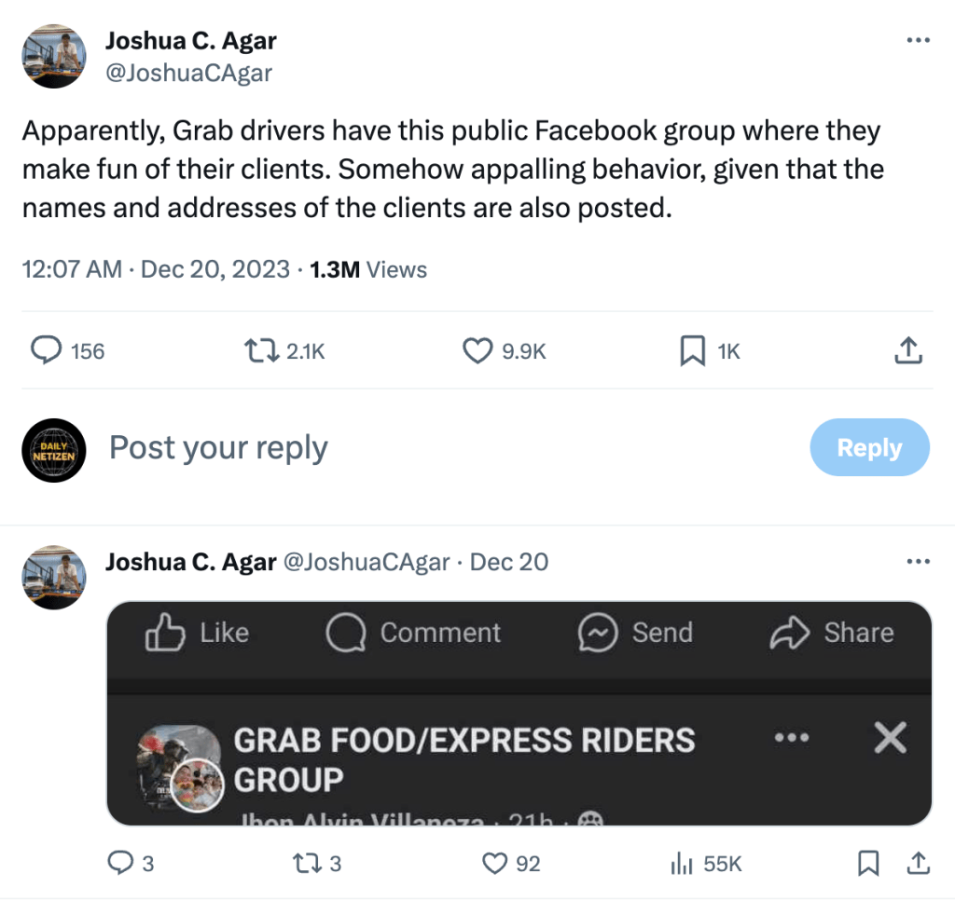Open more options for the main tweet
The height and width of the screenshot is (901, 955).
tap(919, 40)
